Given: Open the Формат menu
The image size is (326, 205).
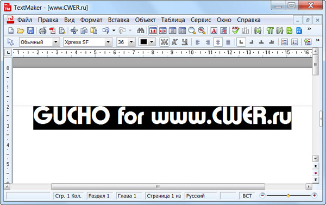Looking at the screenshot, I should click(91, 20).
